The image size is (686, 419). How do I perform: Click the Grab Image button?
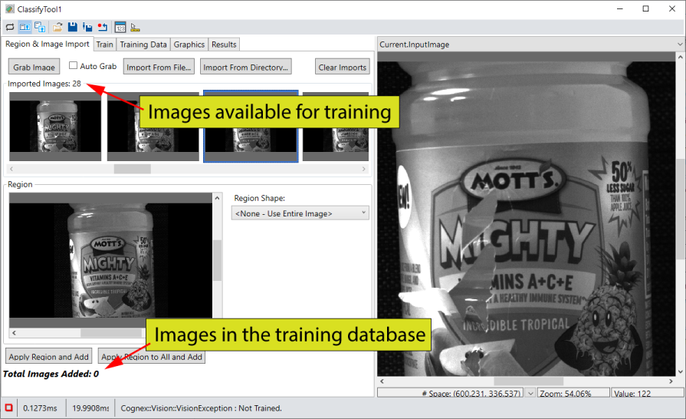34,67
